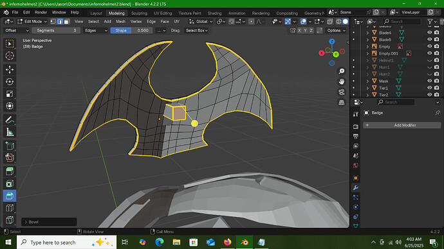Select the Transform tool

(10, 106)
